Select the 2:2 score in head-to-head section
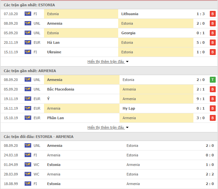The image size is (218, 189). click(x=210, y=174)
